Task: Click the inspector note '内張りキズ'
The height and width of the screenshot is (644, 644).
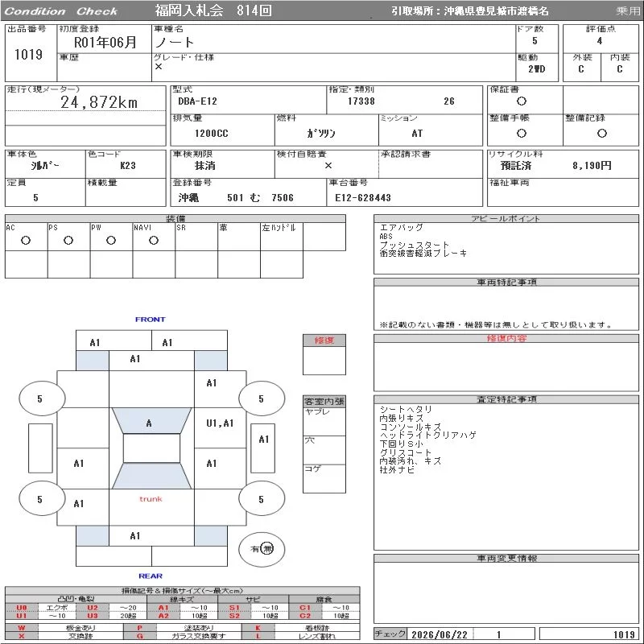Action: 401,418
